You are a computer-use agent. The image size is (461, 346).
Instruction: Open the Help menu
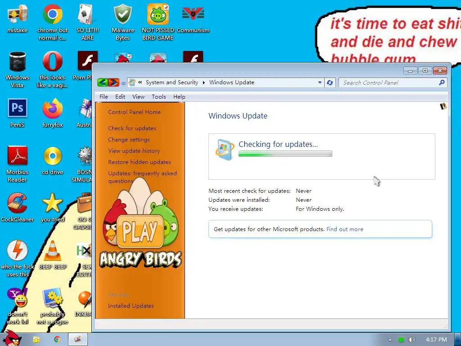(x=179, y=97)
